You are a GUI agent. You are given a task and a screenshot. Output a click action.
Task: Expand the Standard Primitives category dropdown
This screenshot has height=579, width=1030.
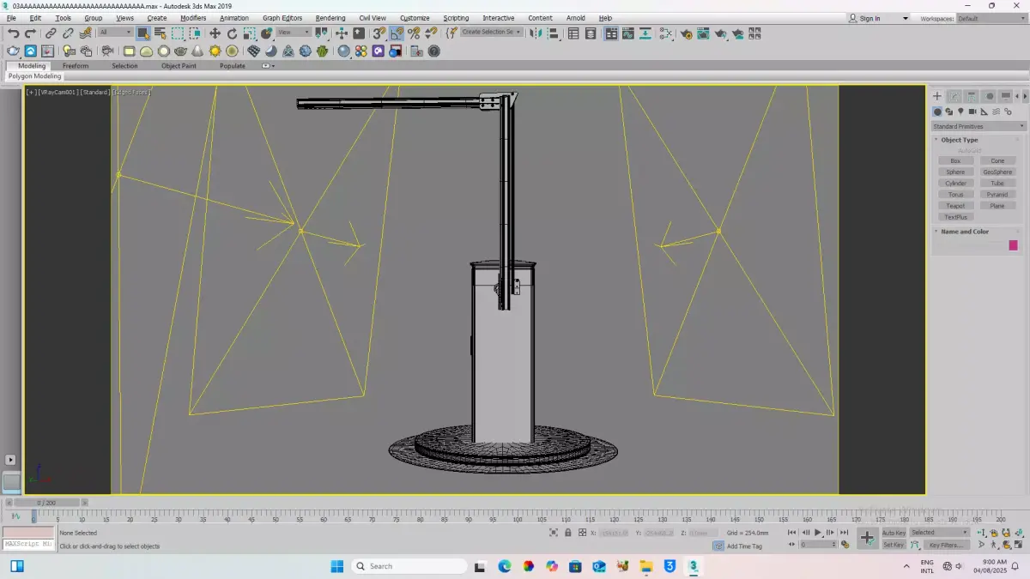tap(978, 126)
